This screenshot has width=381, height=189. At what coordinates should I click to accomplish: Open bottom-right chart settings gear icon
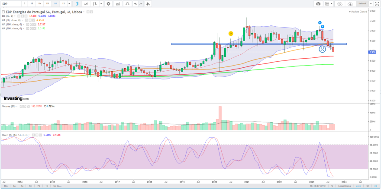(x=368, y=186)
